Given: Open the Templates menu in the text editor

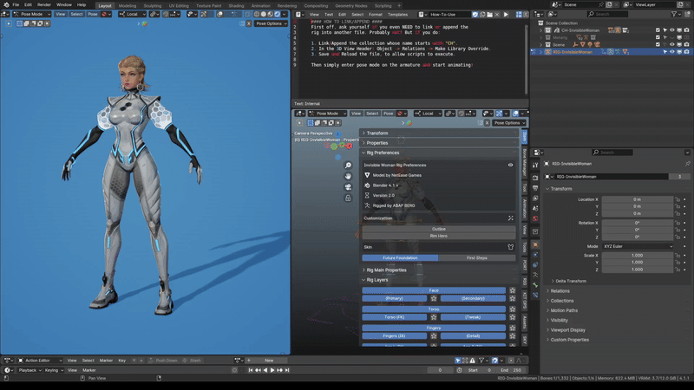Looking at the screenshot, I should tap(397, 15).
